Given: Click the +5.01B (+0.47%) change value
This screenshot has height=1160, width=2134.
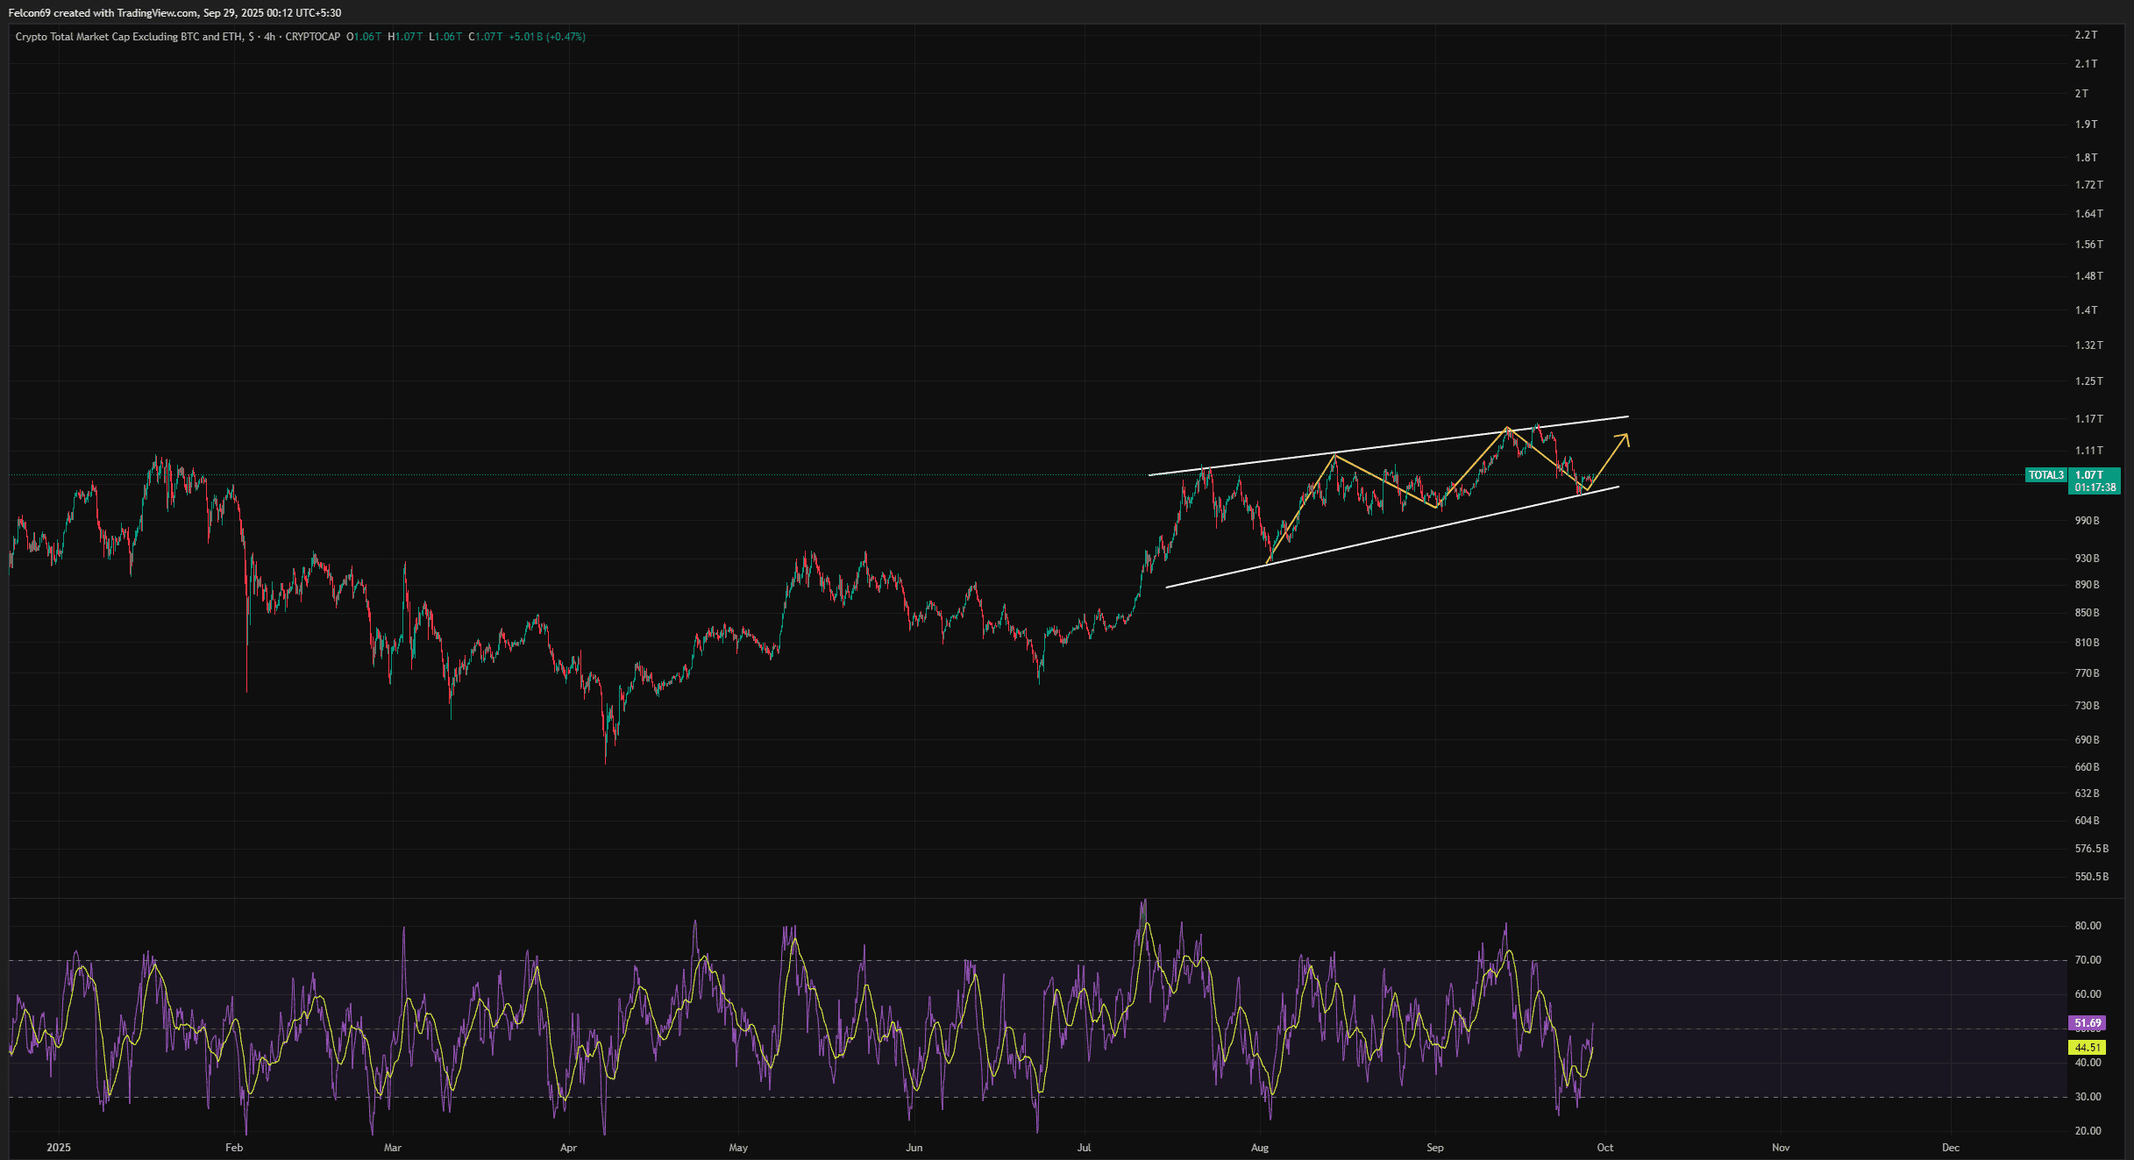Looking at the screenshot, I should point(547,37).
